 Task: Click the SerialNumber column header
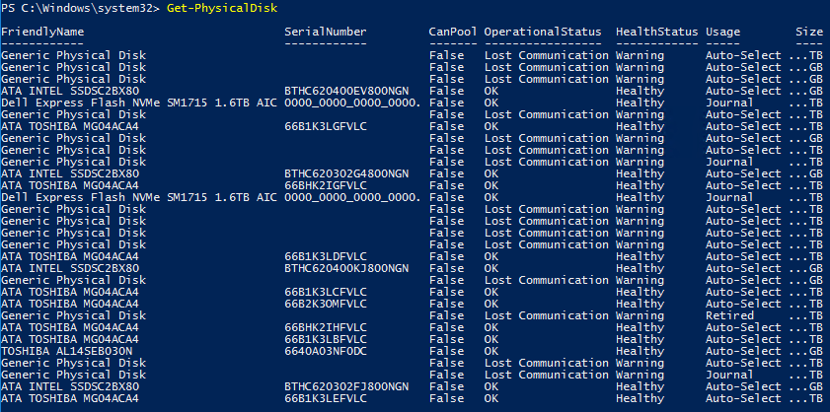pyautogui.click(x=326, y=32)
